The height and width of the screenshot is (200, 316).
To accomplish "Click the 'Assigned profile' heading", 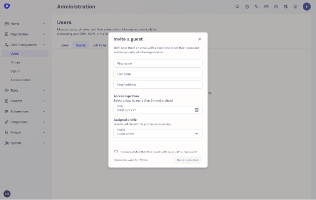I will [125, 120].
